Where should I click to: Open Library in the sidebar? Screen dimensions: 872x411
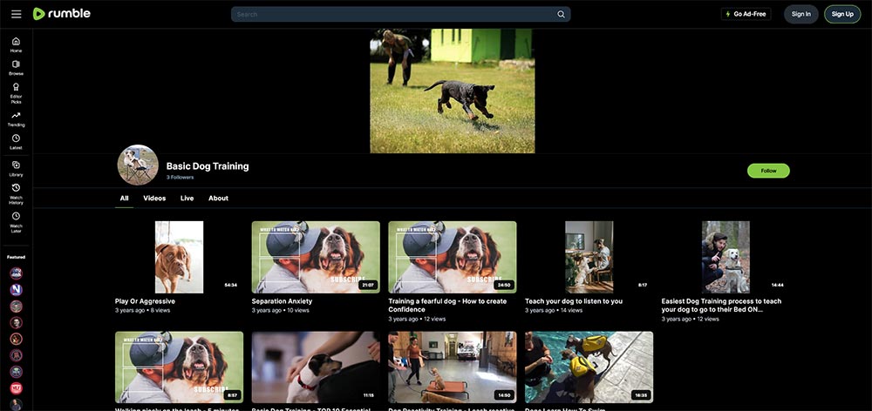(x=16, y=168)
